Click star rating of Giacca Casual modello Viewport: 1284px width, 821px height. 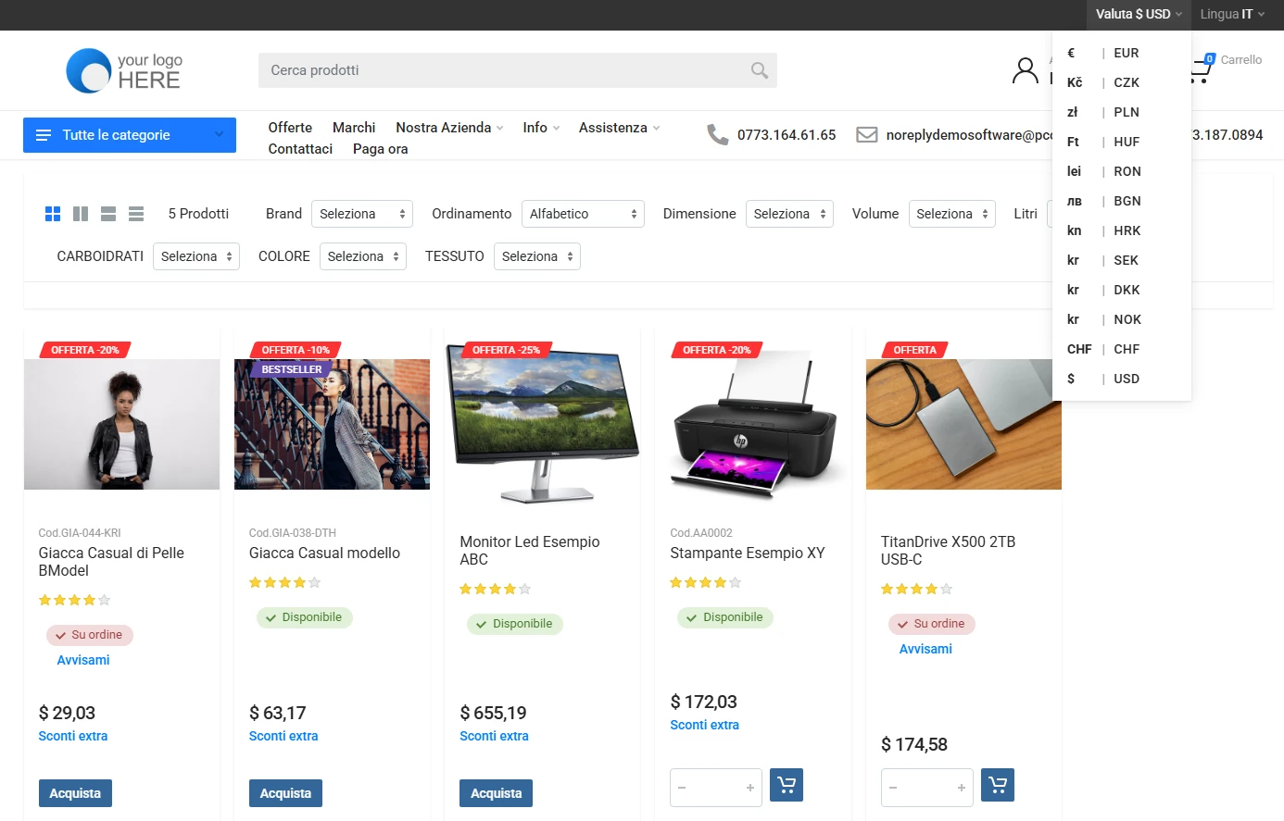click(x=284, y=582)
